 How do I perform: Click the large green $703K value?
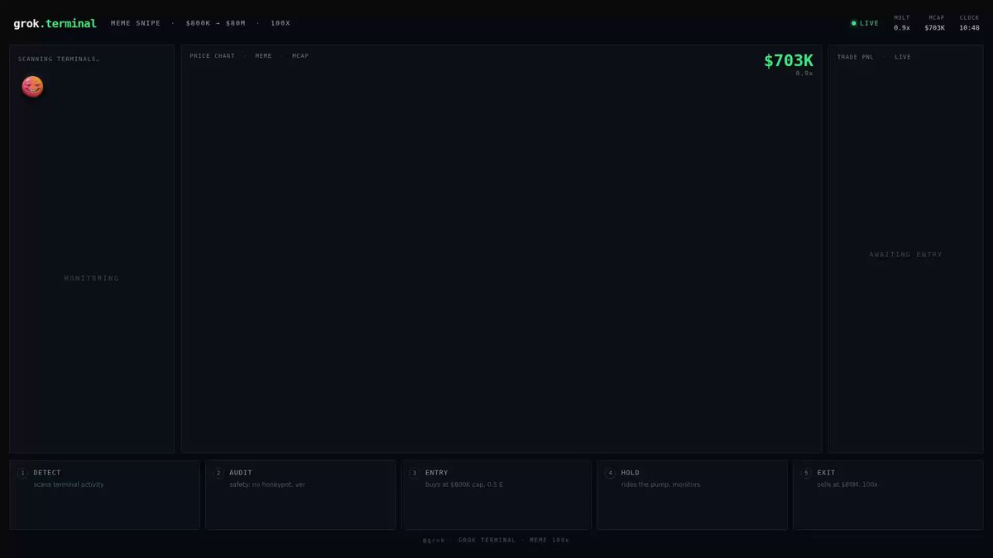click(x=789, y=60)
